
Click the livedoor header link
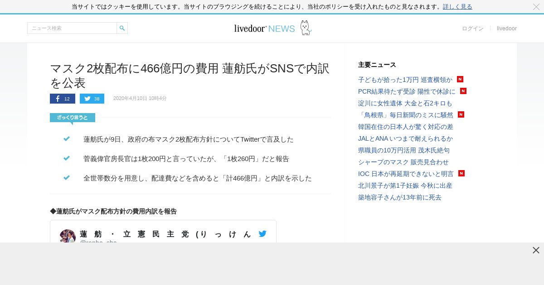click(x=507, y=28)
